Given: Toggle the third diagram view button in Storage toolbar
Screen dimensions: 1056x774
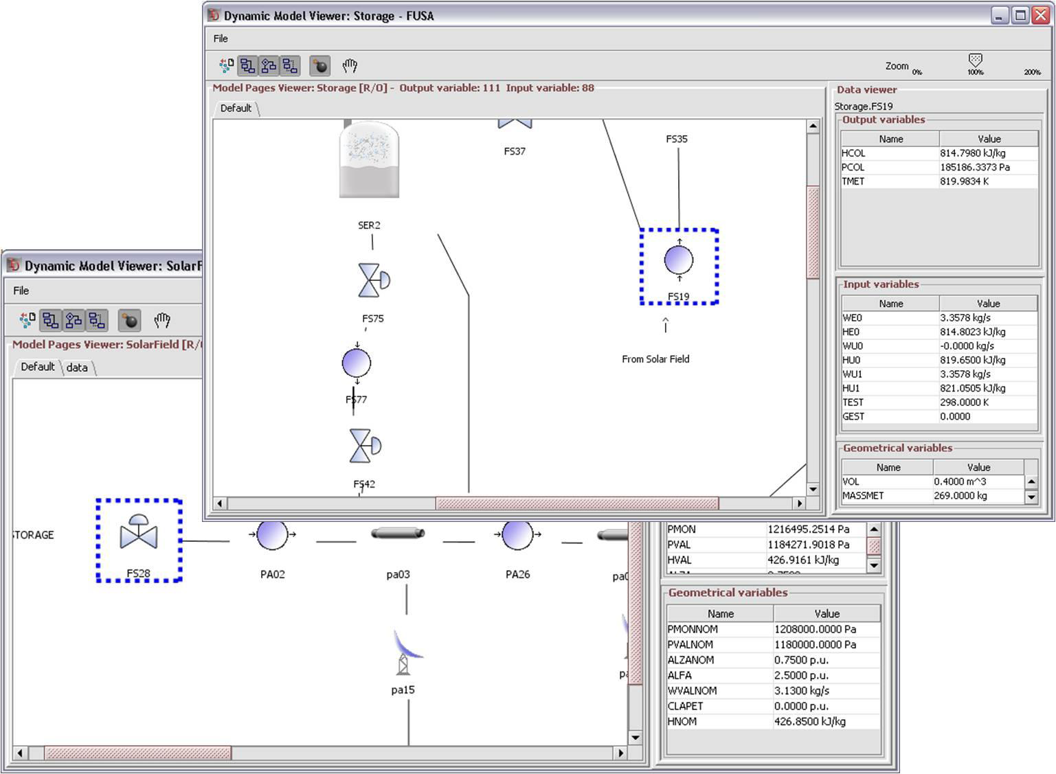Looking at the screenshot, I should click(290, 66).
